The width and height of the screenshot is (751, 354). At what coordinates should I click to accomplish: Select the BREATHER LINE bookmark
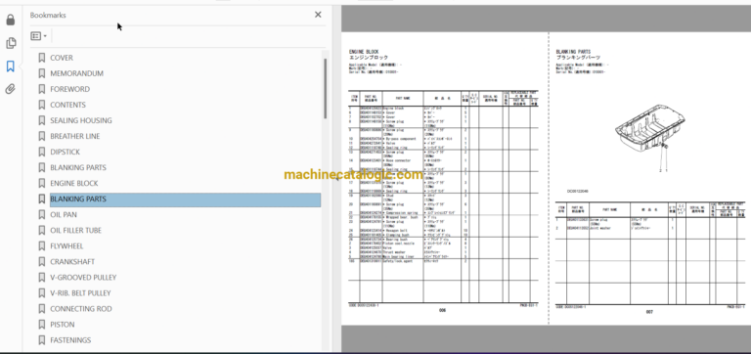[75, 137]
